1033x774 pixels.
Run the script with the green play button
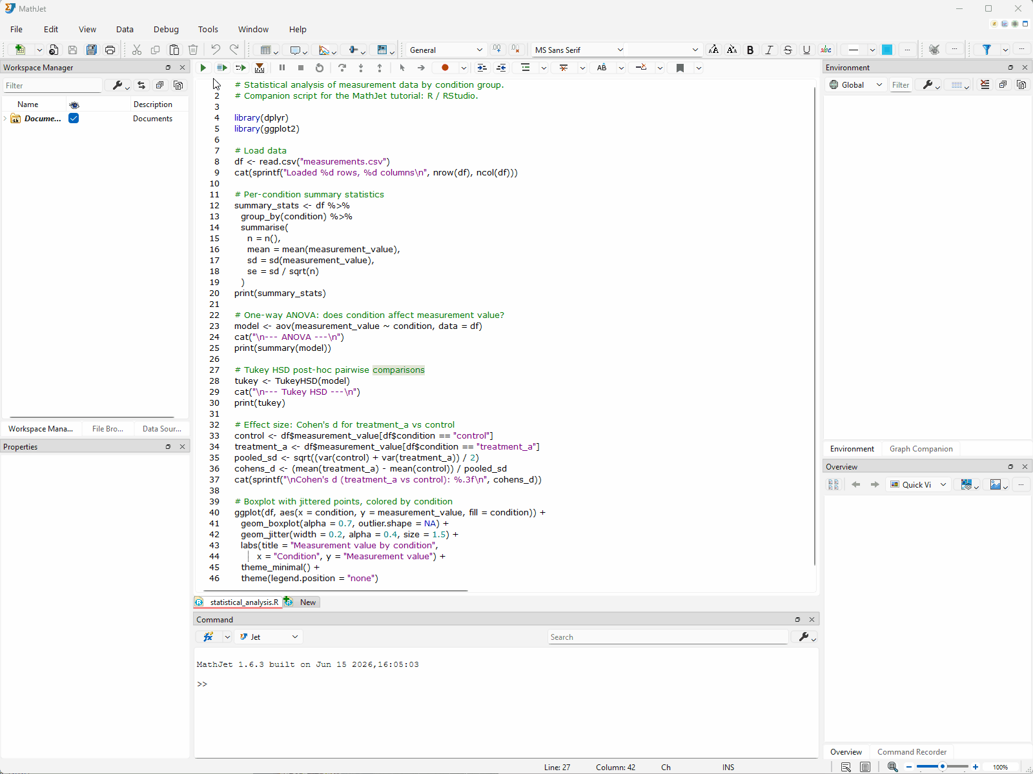click(x=203, y=68)
